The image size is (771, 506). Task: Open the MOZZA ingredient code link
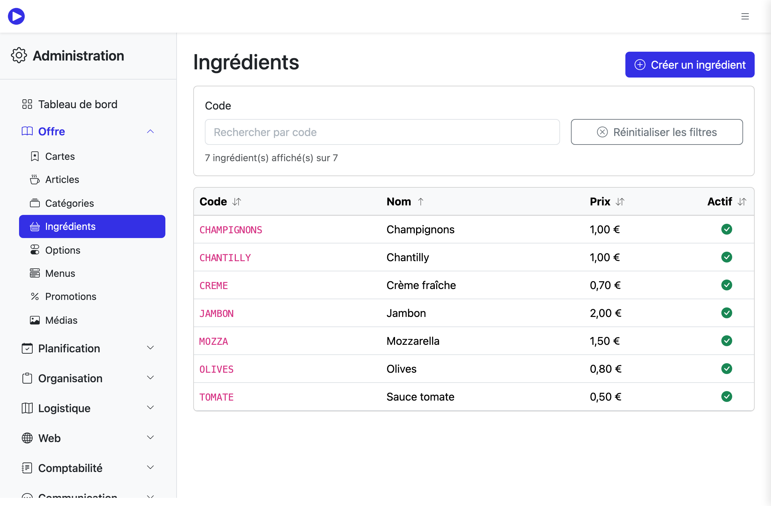click(214, 341)
